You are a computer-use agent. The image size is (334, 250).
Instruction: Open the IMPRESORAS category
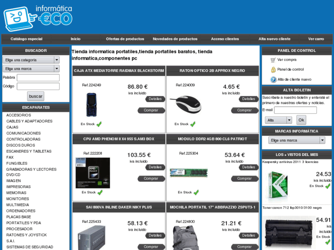coord(18,187)
